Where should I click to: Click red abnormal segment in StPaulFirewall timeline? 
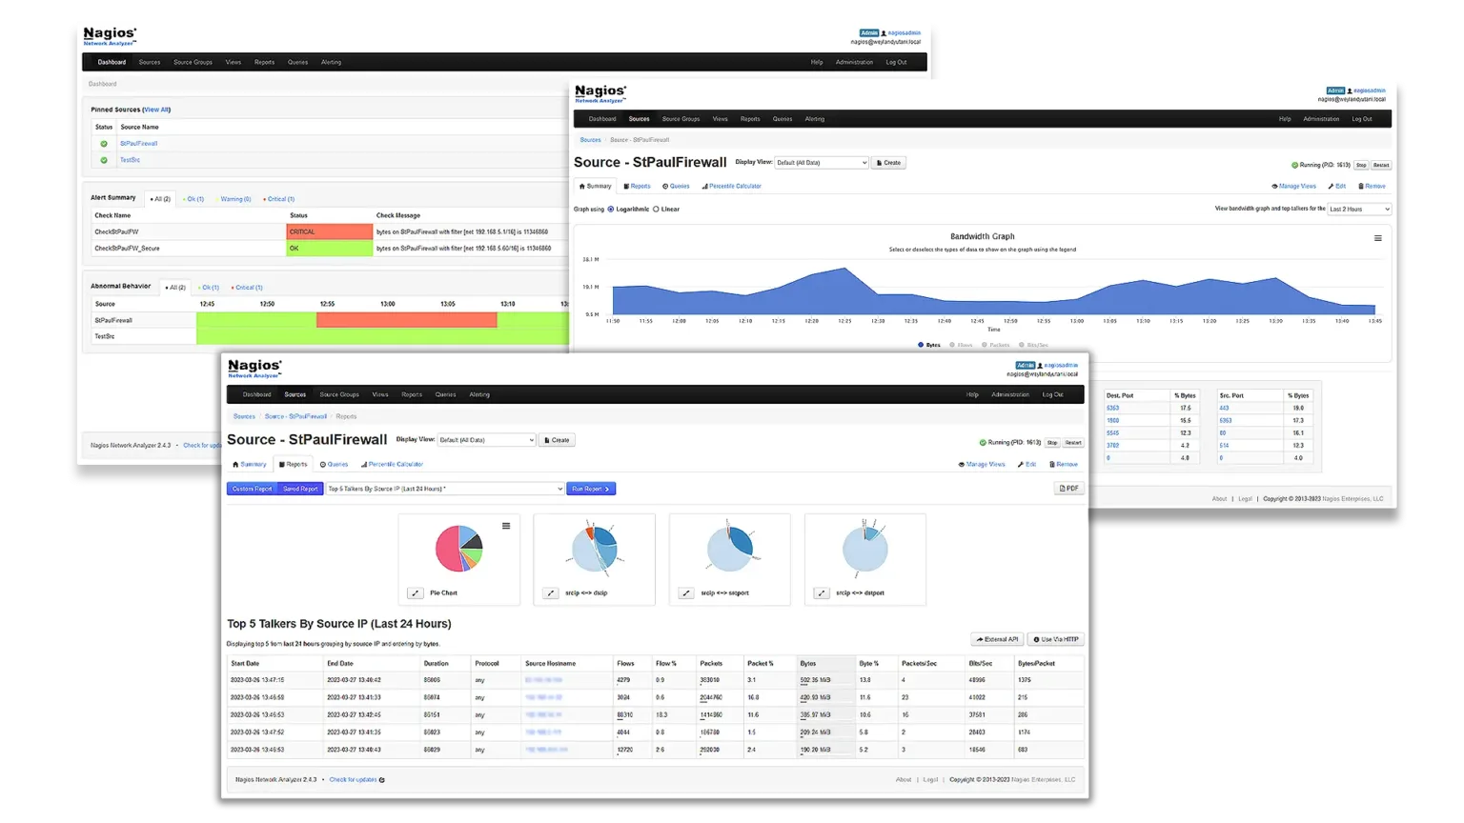(407, 320)
